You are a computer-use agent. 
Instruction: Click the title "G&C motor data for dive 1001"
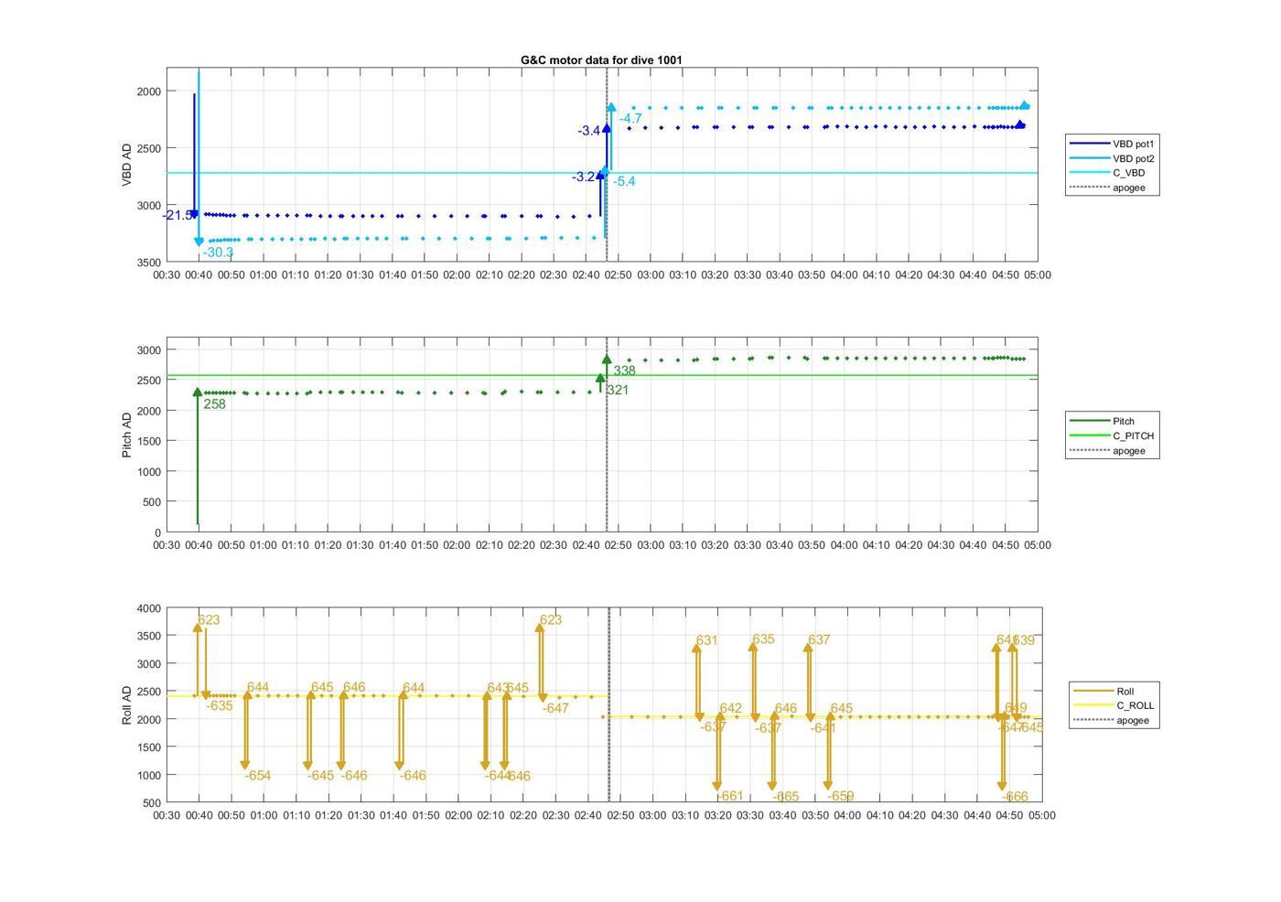(x=601, y=59)
